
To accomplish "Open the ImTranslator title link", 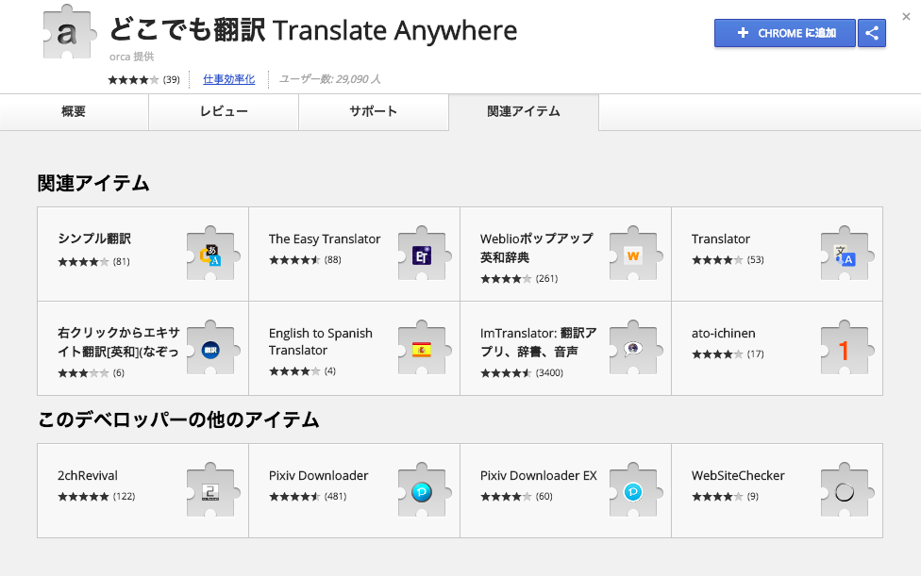I will pos(538,342).
